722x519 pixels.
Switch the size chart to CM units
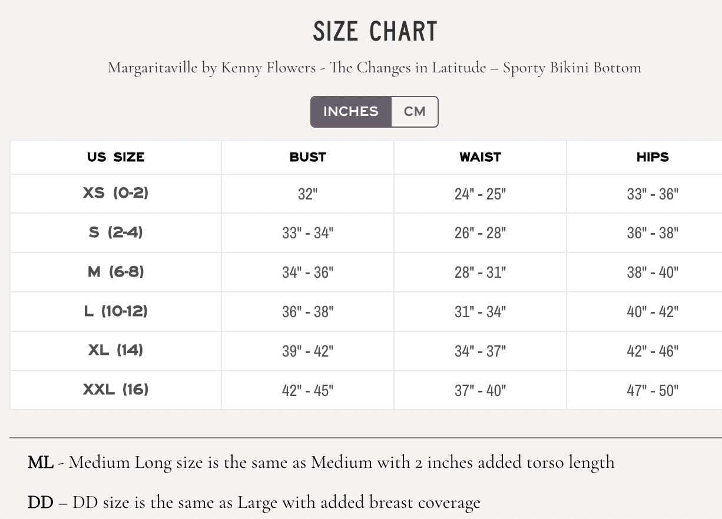(415, 112)
